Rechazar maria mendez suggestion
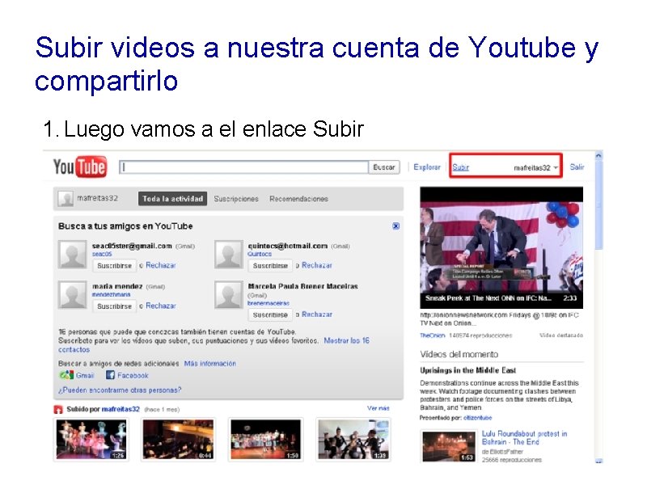 tap(160, 306)
